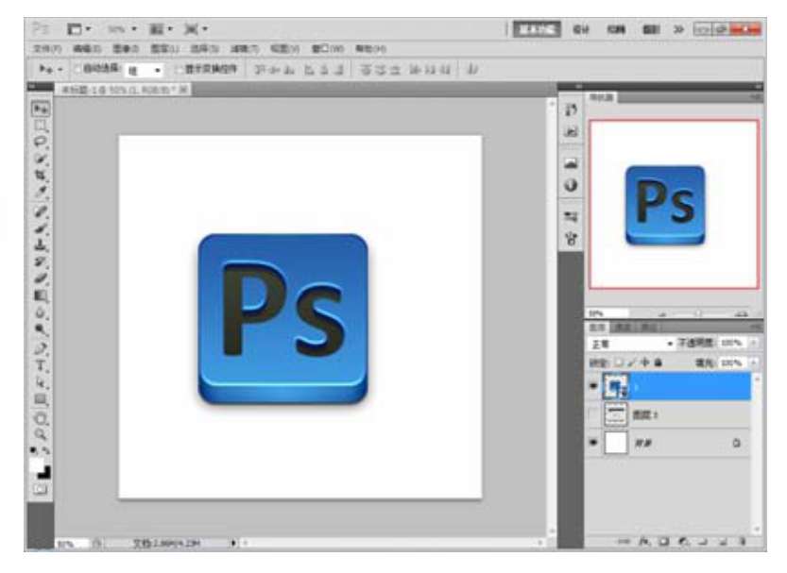The width and height of the screenshot is (787, 573).
Task: Select the Eyedropper tool
Action: [41, 192]
